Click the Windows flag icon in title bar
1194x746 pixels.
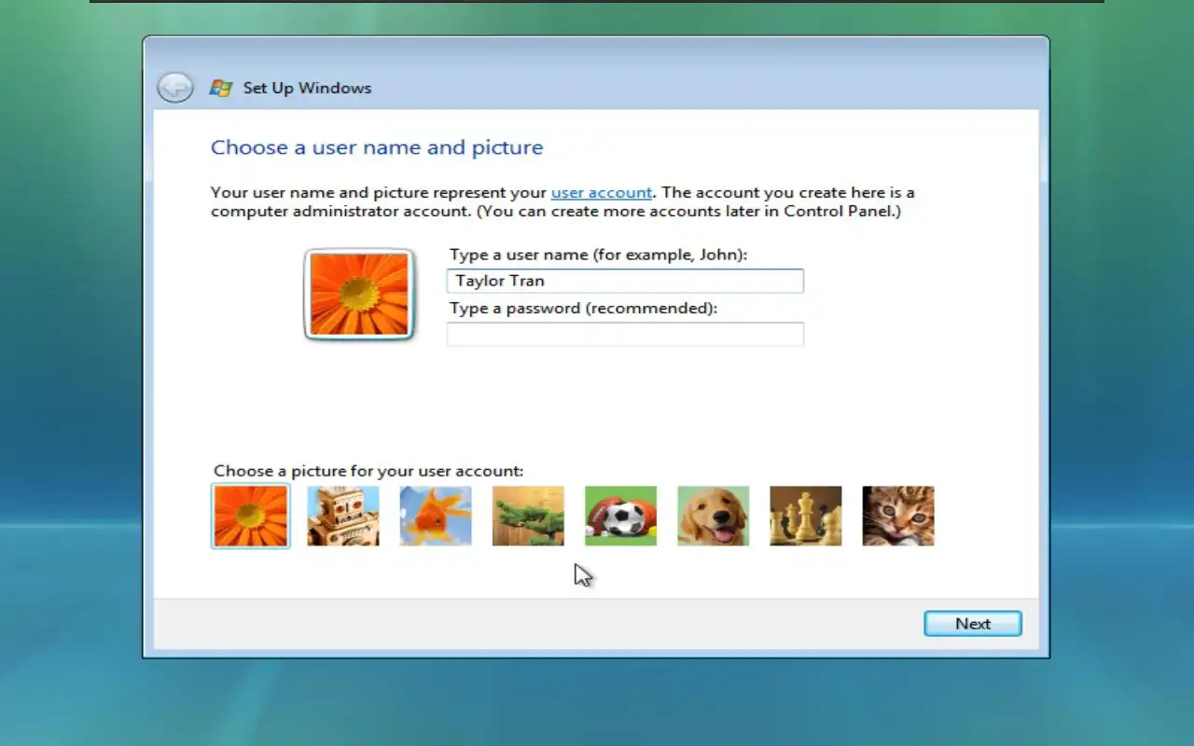click(x=221, y=88)
